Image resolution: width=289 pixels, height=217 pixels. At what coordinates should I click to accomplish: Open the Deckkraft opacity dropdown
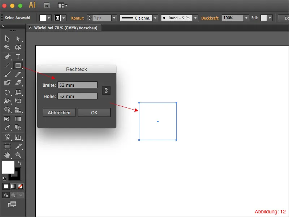tap(246, 18)
